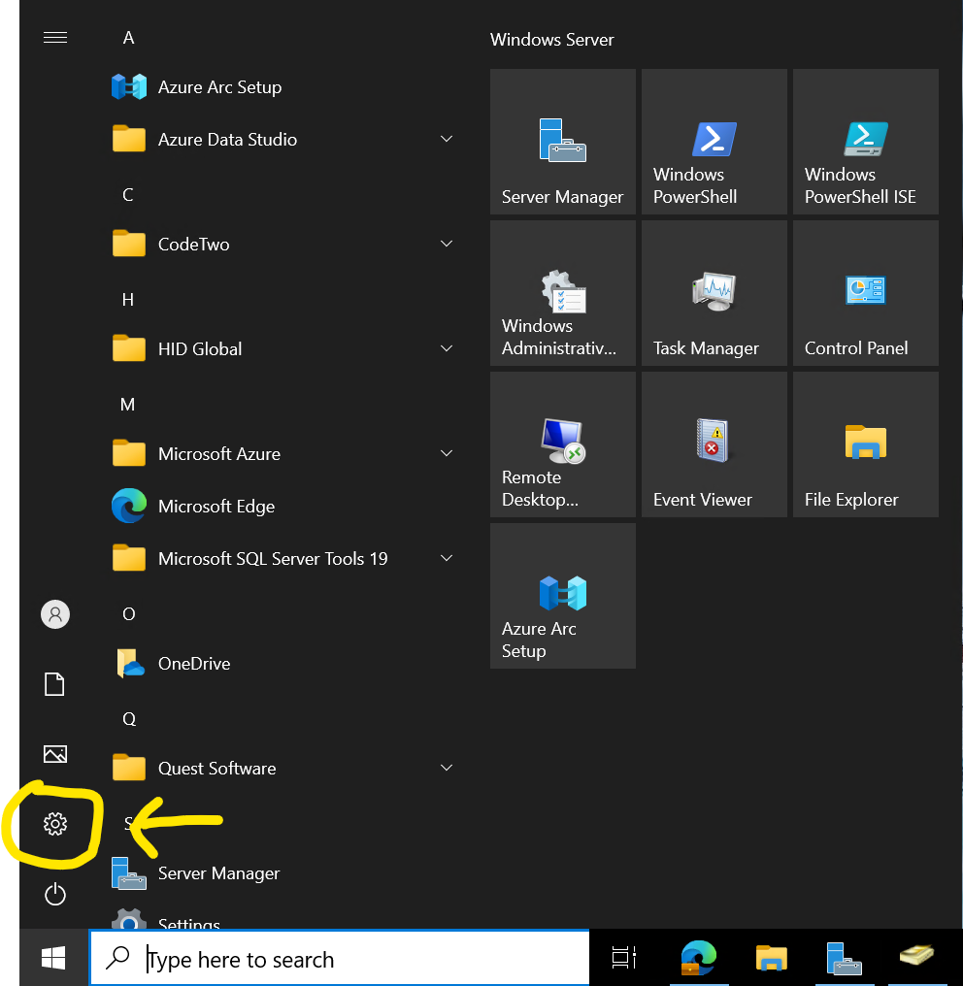Screen dimensions: 963x986
Task: Expand Microsoft SQL Server Tools 19 folder
Action: [x=447, y=559]
